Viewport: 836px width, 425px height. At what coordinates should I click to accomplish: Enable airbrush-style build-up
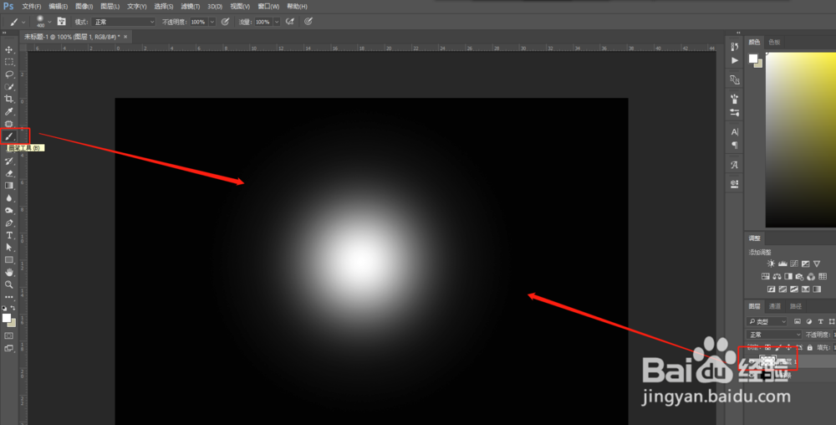coord(290,22)
